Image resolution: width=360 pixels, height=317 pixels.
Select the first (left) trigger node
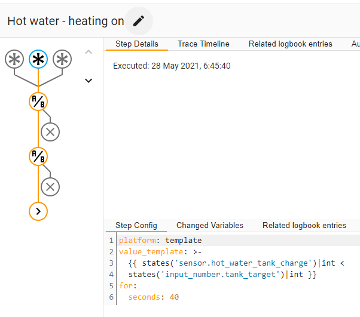[x=14, y=59]
